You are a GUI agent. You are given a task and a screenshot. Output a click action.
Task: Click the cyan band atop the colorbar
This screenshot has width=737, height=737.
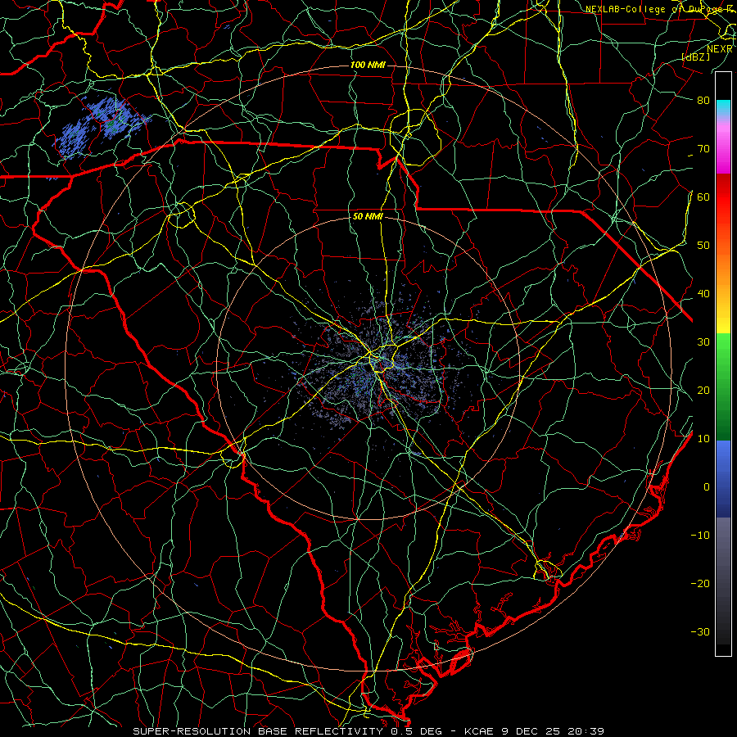click(x=723, y=108)
